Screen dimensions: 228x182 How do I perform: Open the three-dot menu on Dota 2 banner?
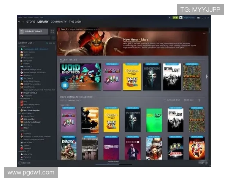(x=205, y=33)
